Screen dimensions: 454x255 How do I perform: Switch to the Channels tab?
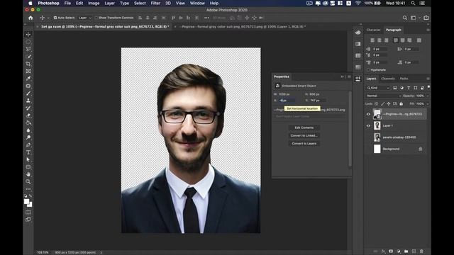[x=388, y=79]
